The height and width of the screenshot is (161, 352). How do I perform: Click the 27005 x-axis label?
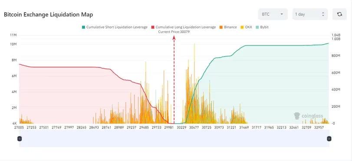19,127
